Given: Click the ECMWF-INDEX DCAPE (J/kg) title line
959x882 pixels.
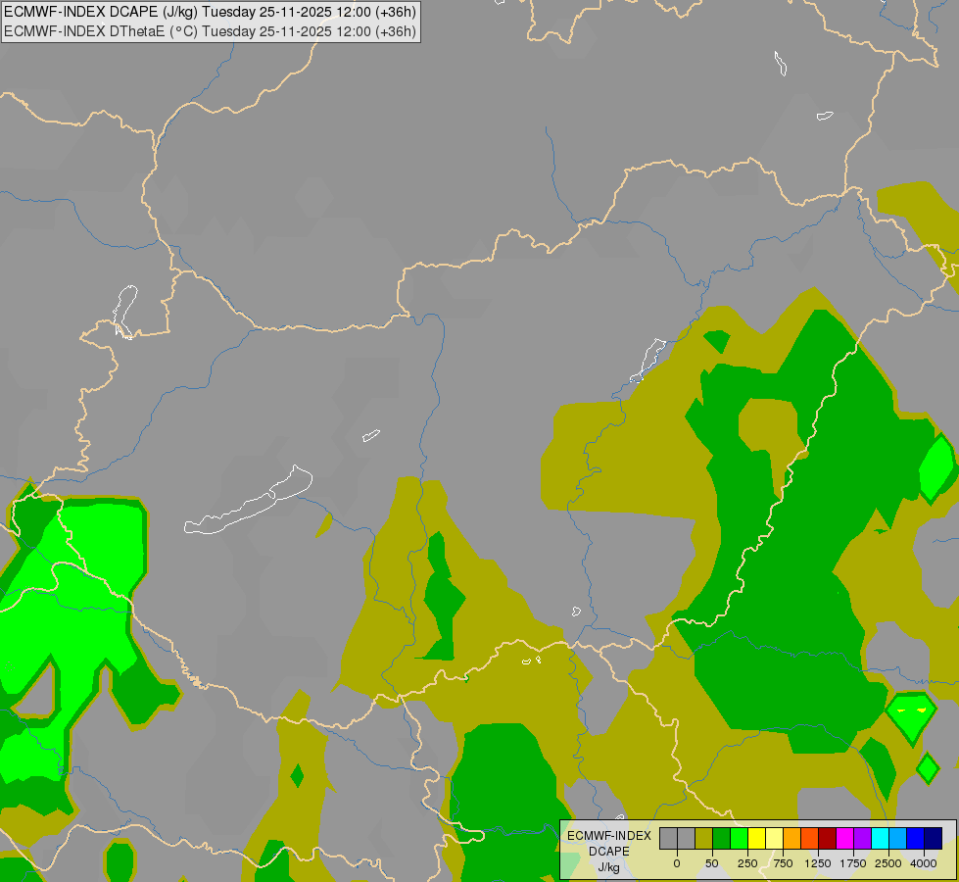Looking at the screenshot, I should [x=210, y=12].
